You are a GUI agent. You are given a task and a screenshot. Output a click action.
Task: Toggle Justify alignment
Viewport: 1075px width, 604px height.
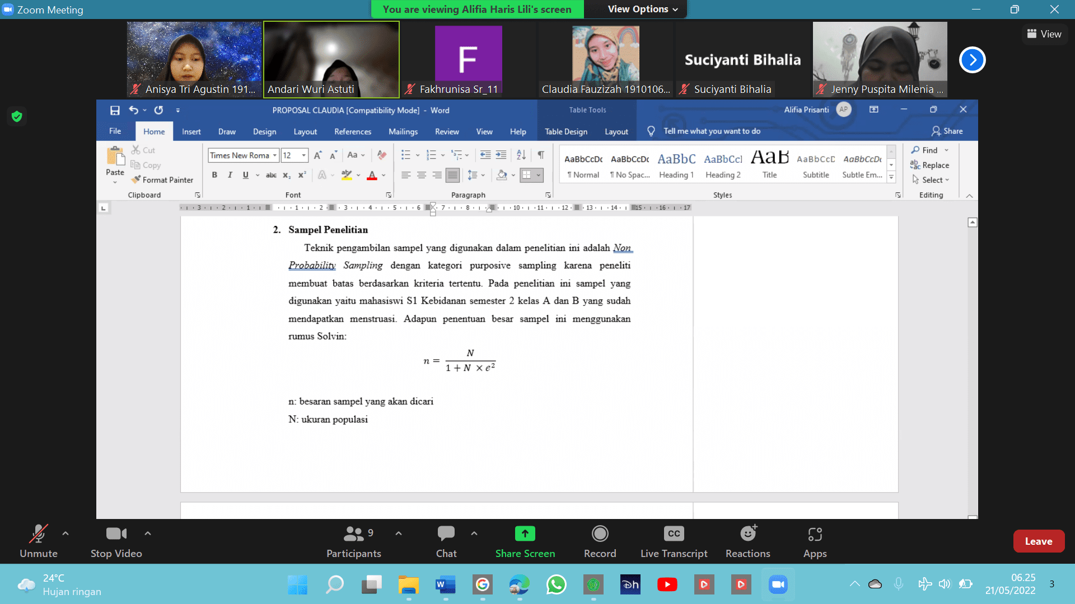(452, 176)
